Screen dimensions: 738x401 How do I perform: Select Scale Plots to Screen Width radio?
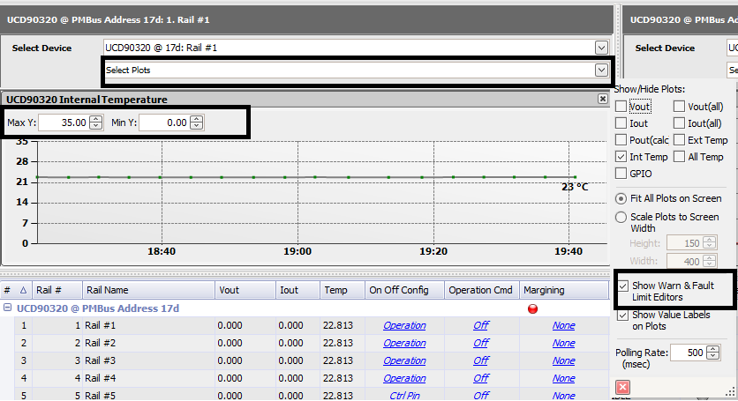tap(621, 217)
